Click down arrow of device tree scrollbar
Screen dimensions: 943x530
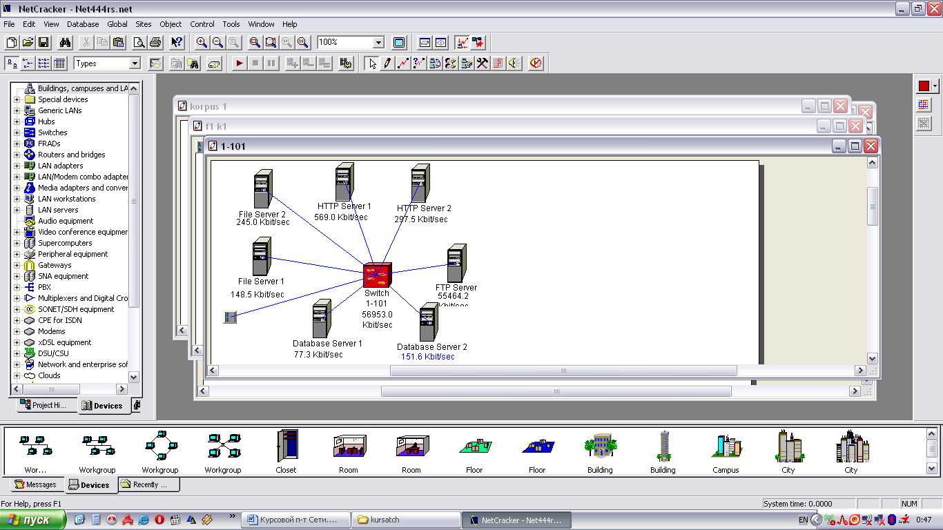point(133,377)
